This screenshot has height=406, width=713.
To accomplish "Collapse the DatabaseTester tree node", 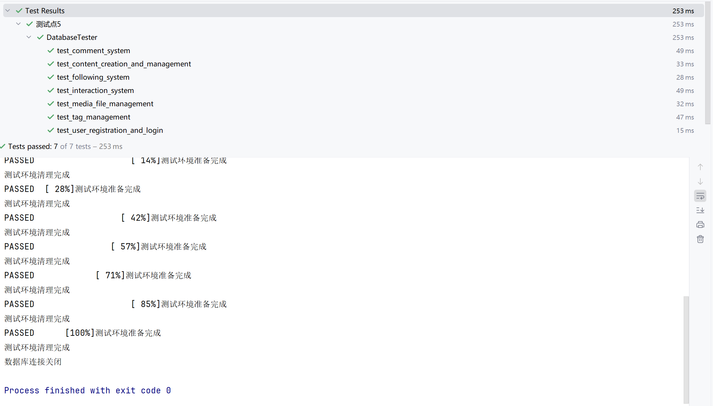I will tap(29, 37).
